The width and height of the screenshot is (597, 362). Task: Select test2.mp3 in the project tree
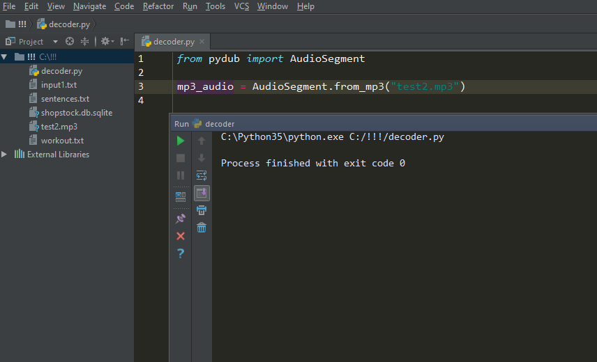tap(59, 127)
